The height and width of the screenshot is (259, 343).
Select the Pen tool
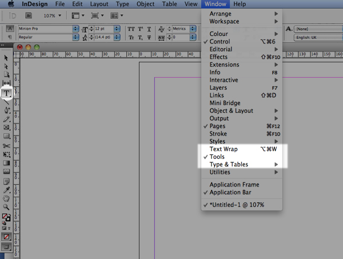6,110
